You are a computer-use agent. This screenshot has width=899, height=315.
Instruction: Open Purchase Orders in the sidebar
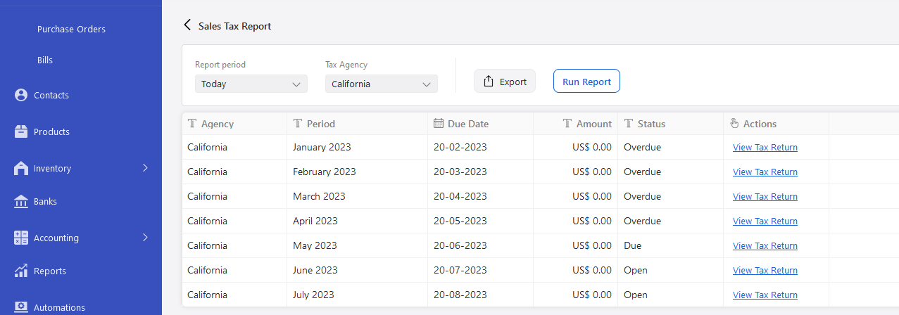point(71,29)
